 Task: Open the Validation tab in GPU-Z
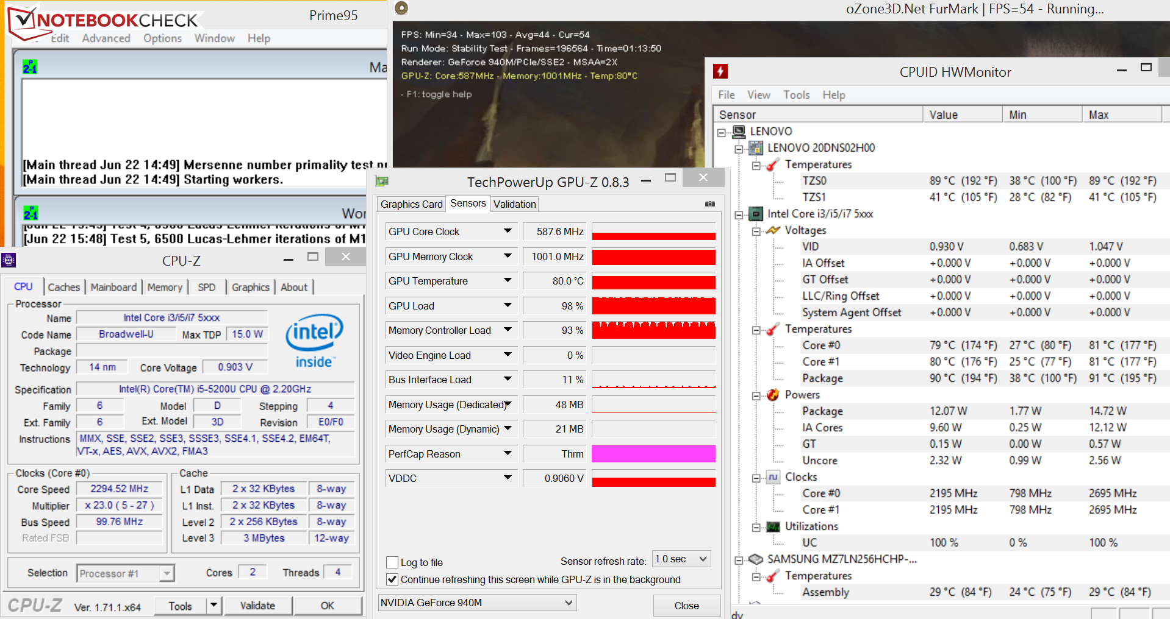point(515,204)
